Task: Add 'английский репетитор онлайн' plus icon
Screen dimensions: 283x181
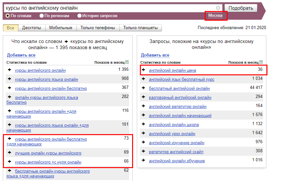Action: [x=143, y=106]
